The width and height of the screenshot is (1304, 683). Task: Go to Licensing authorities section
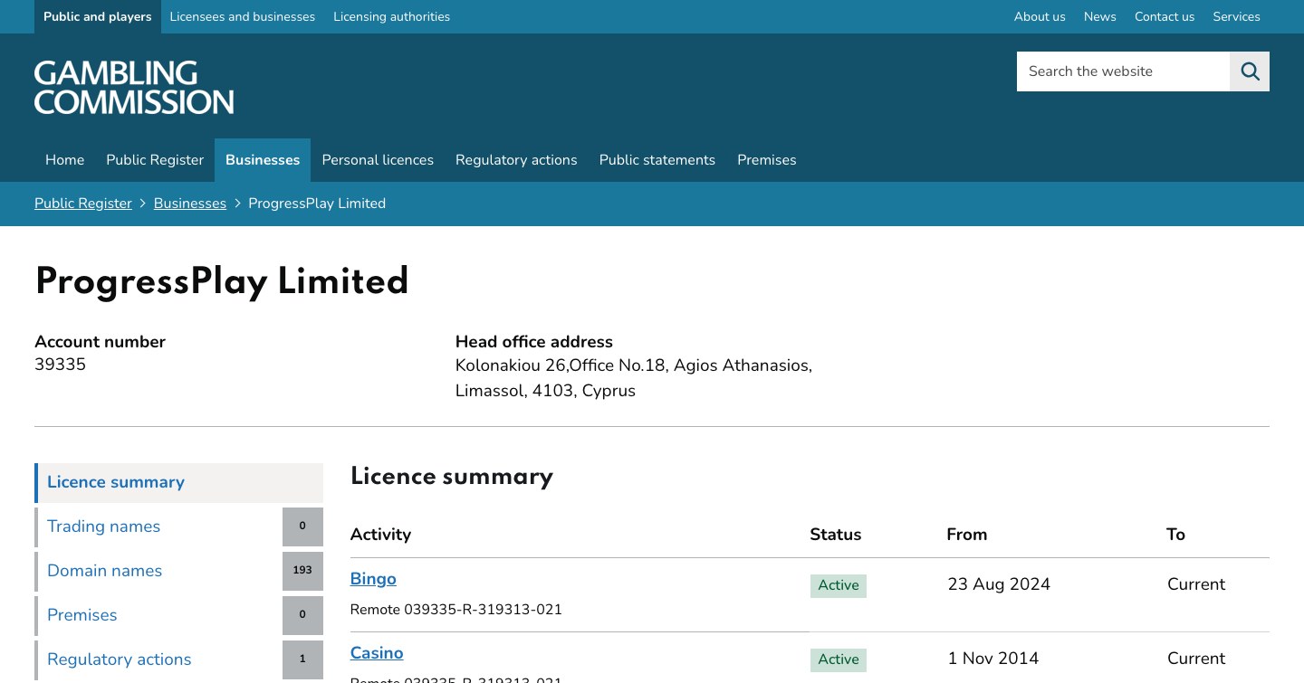(x=391, y=16)
